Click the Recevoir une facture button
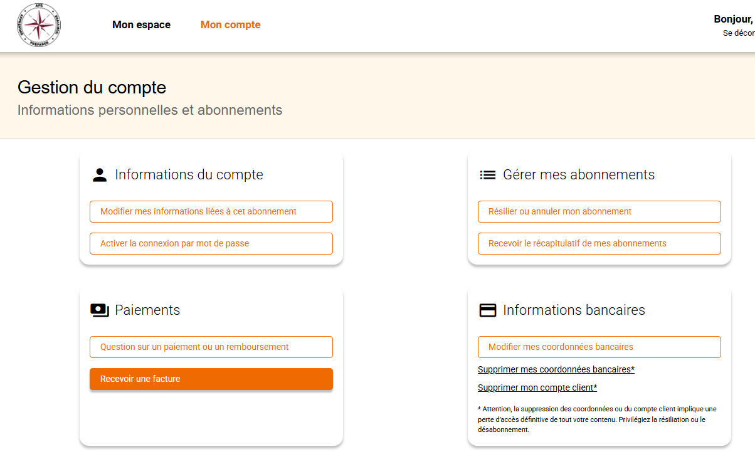This screenshot has height=464, width=755. [211, 379]
